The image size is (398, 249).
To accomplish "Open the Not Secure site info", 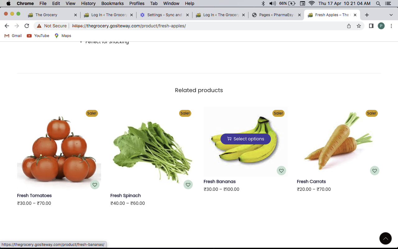I will coord(52,26).
